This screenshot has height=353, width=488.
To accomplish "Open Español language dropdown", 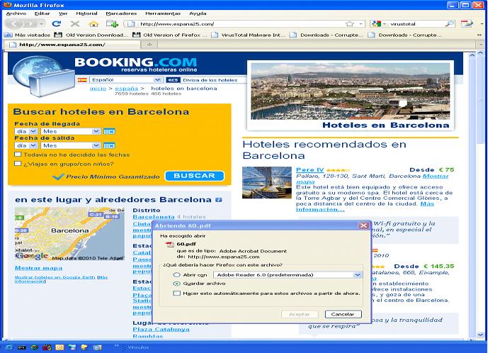I will [x=126, y=80].
